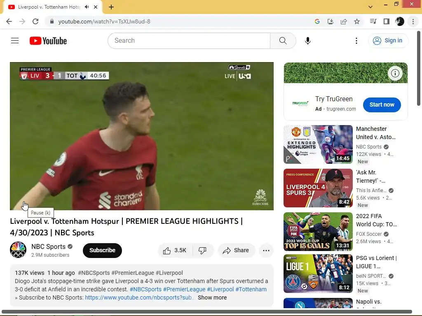Open the 2022 FIFA World Cup video title
The height and width of the screenshot is (316, 422).
click(x=376, y=220)
